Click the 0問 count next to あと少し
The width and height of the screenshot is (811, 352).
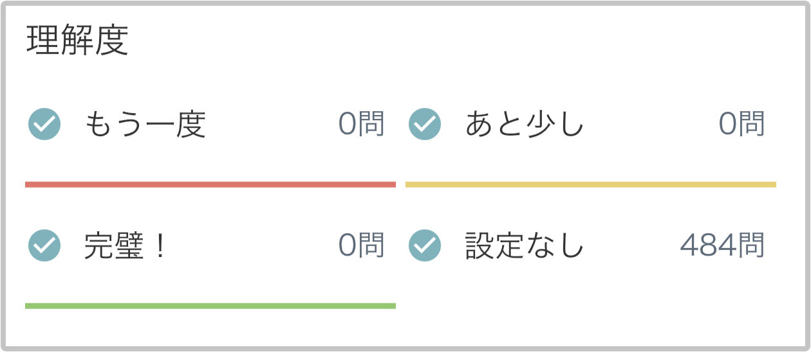coord(741,125)
